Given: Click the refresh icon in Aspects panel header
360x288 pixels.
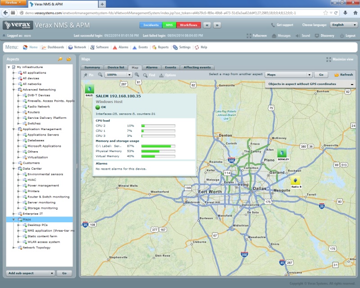Looking at the screenshot, I should click(x=69, y=59).
